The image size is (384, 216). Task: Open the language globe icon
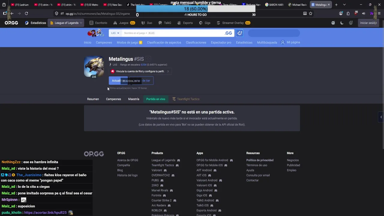(351, 23)
